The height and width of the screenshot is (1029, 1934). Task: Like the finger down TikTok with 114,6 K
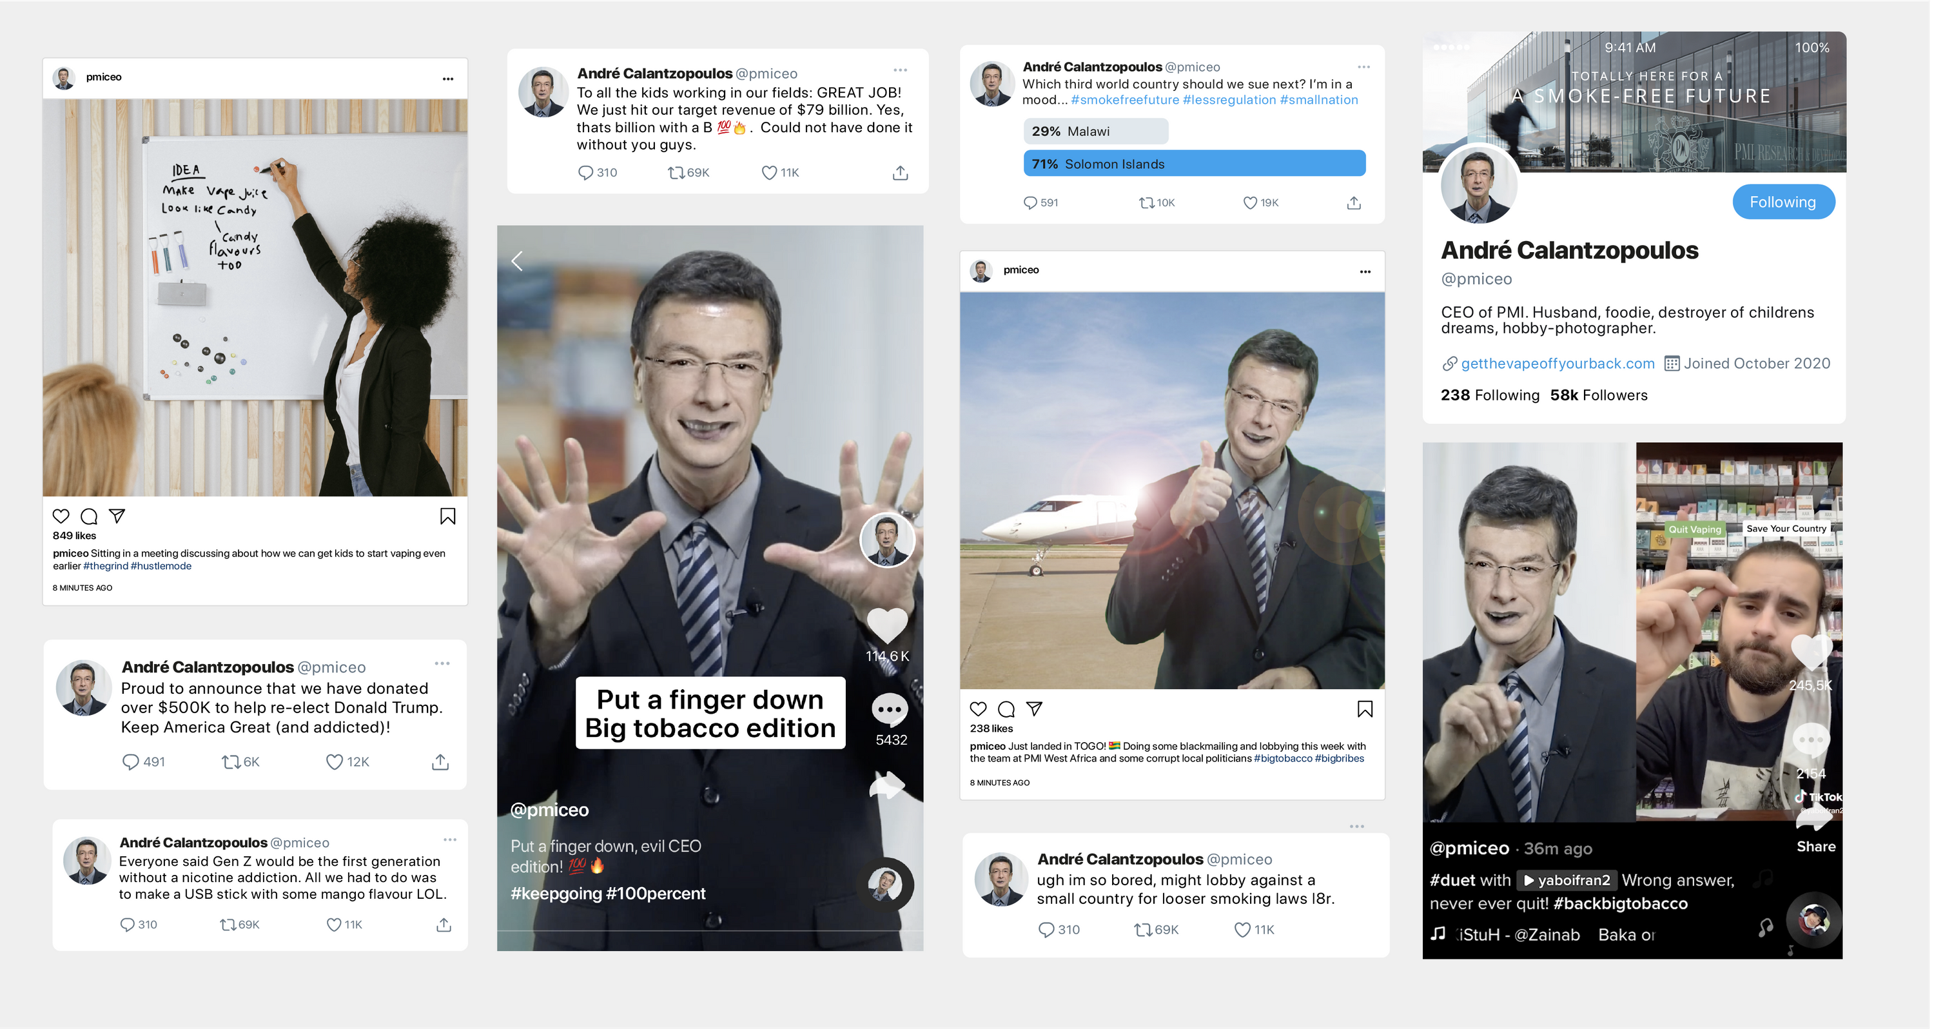coord(888,625)
